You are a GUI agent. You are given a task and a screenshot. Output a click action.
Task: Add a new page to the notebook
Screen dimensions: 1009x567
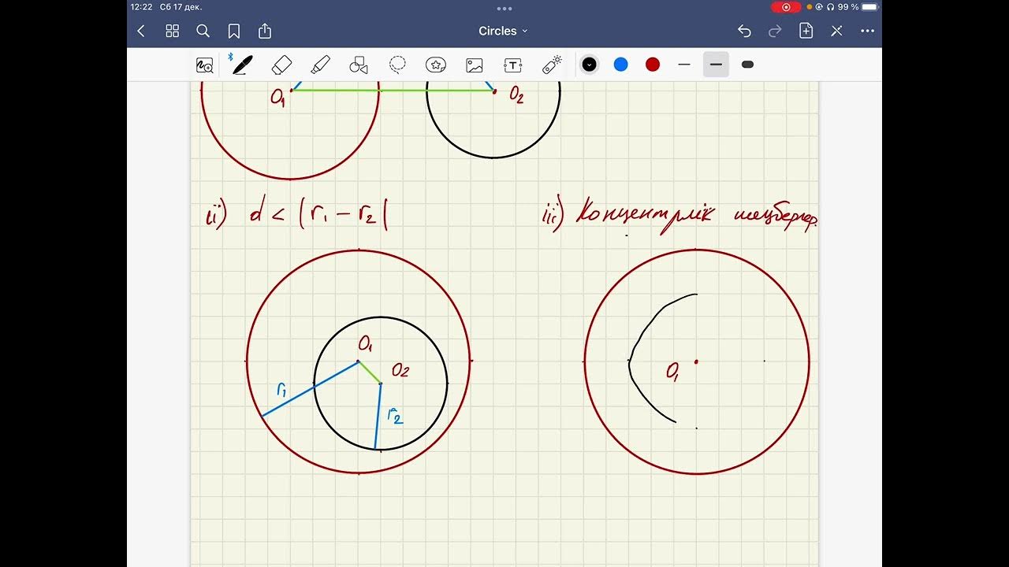coord(806,31)
